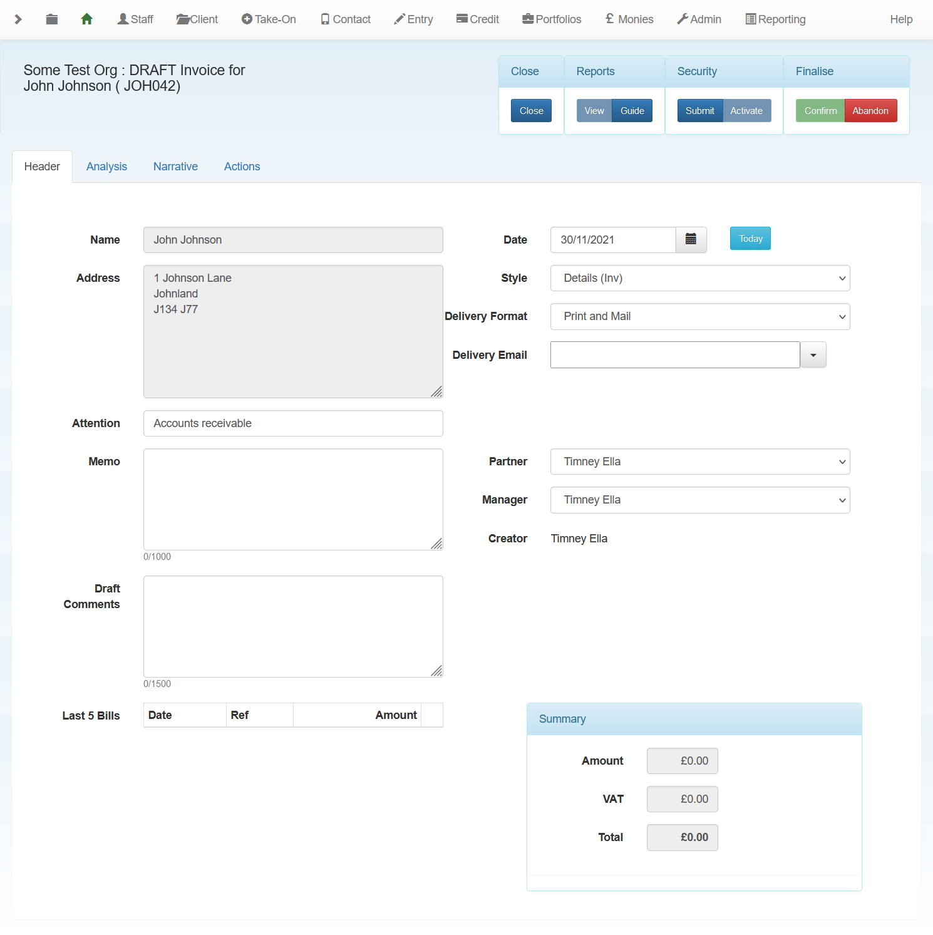Expand sidebar with the chevron arrow icon
933x935 pixels.
click(18, 19)
